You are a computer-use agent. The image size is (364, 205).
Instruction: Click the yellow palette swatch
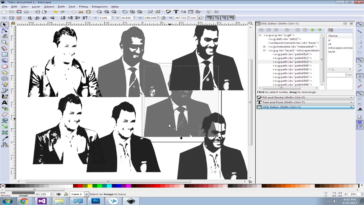pyautogui.click(x=90, y=186)
